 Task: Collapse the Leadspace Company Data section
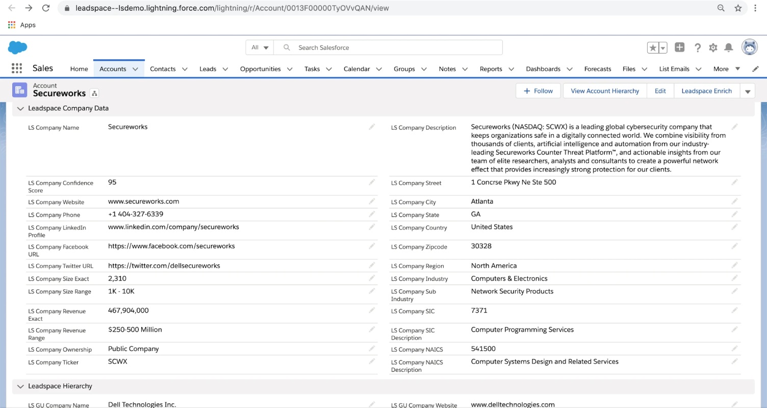[20, 108]
